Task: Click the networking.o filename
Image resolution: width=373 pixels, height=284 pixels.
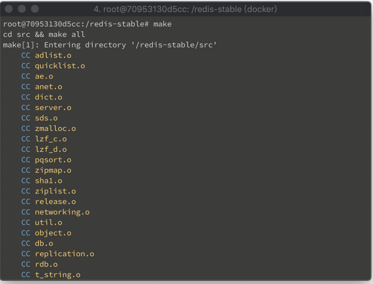Action: coord(62,212)
